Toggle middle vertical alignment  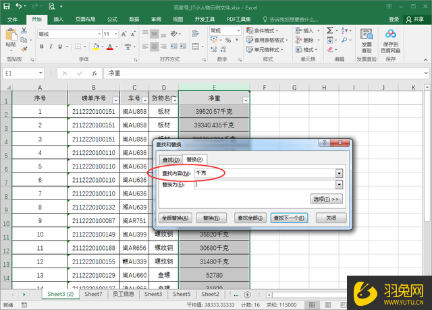(155, 34)
